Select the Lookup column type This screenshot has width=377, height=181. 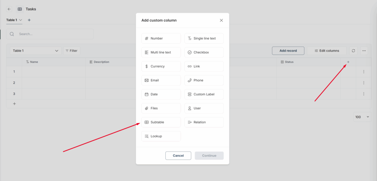[161, 136]
